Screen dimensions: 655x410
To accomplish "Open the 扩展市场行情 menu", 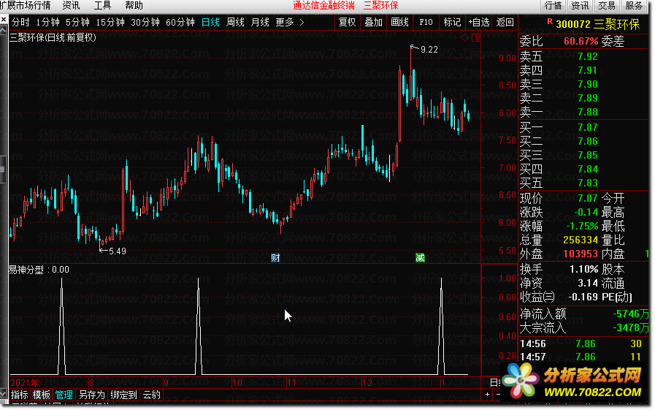I will click(25, 5).
